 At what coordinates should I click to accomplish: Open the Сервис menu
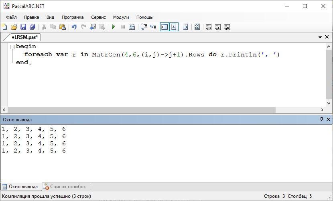coord(98,17)
